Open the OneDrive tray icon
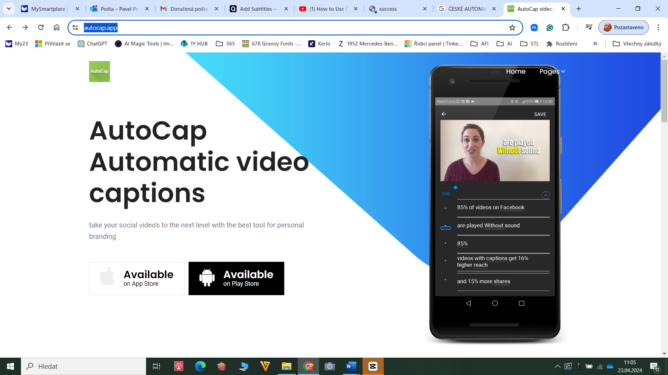Screen dimensions: 668x375 (x=610, y=366)
